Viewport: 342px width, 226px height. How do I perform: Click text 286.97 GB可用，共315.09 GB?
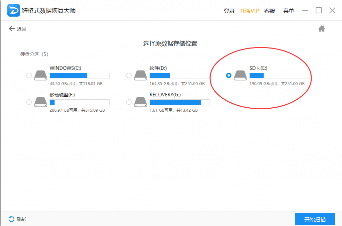tap(77, 110)
